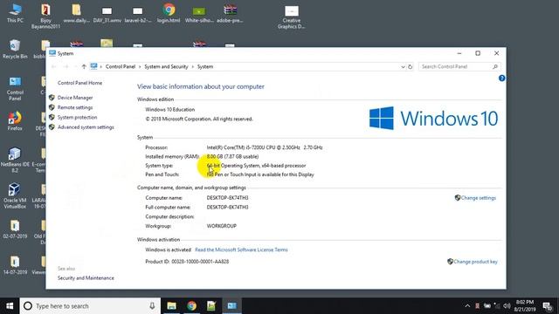Image resolution: width=559 pixels, height=314 pixels.
Task: Click the Forward navigation arrow
Action: (66, 66)
